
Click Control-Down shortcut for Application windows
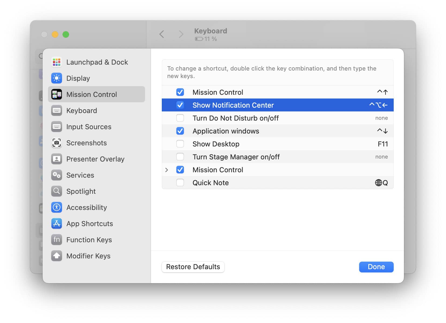pos(382,131)
